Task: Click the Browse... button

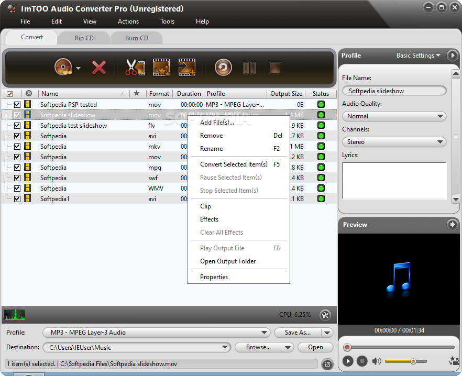Action: (x=258, y=347)
